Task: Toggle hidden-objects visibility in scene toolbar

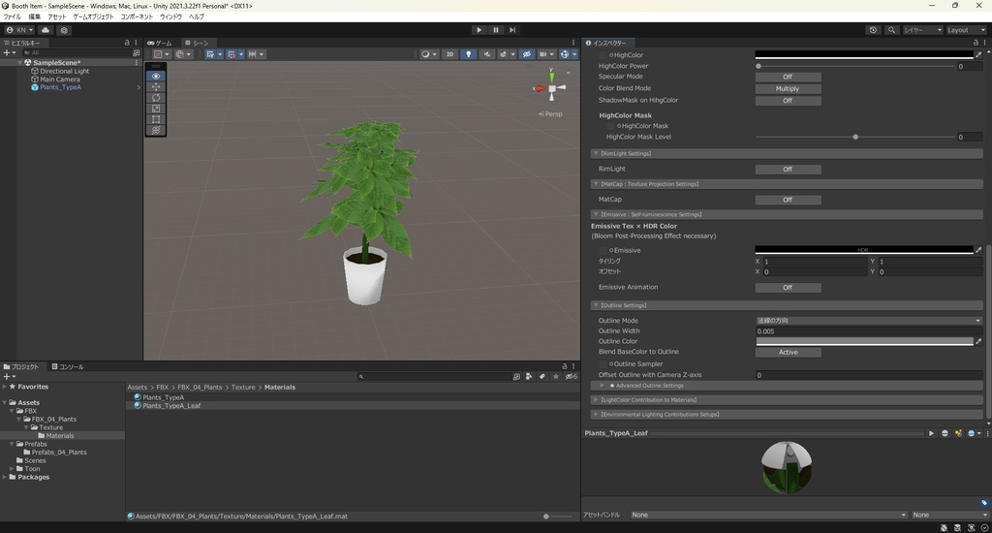Action: (x=526, y=54)
